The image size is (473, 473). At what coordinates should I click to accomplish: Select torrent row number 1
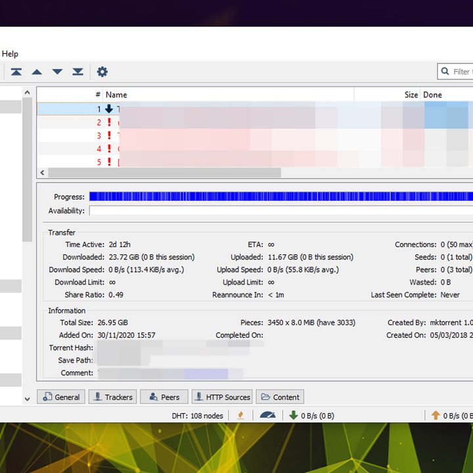pos(255,109)
